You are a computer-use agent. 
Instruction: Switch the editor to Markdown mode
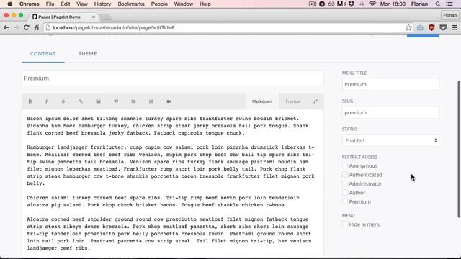tap(261, 101)
